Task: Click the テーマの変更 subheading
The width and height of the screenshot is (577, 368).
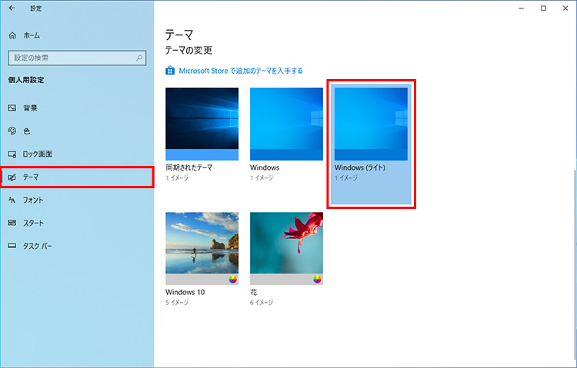Action: point(188,51)
